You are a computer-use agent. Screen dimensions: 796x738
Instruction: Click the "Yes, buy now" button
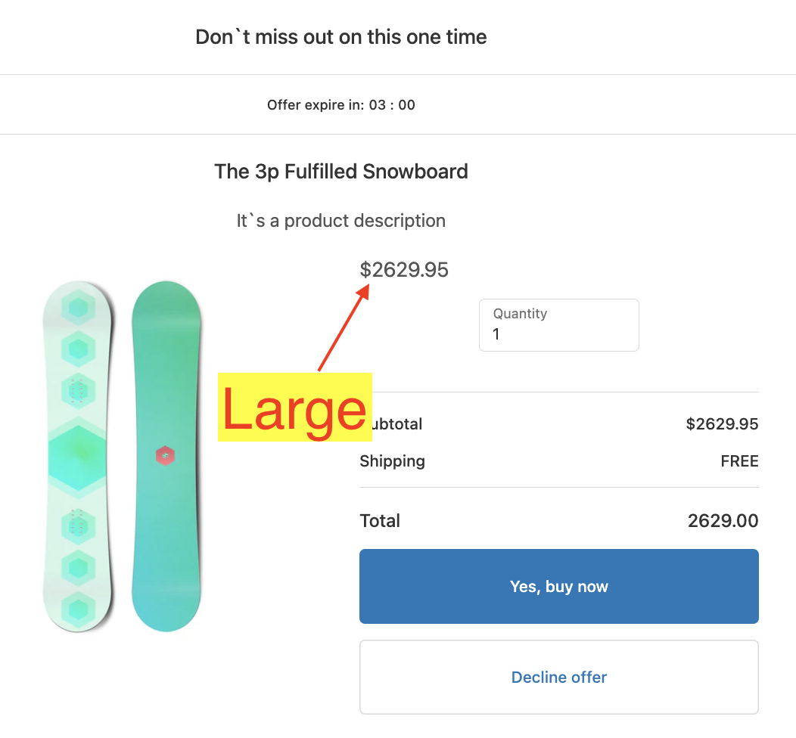[558, 587]
